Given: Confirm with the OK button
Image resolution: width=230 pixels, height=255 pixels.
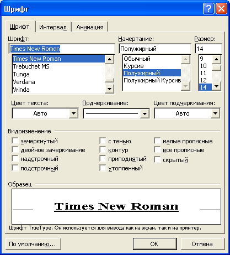Looking at the screenshot, I should click(x=155, y=244).
